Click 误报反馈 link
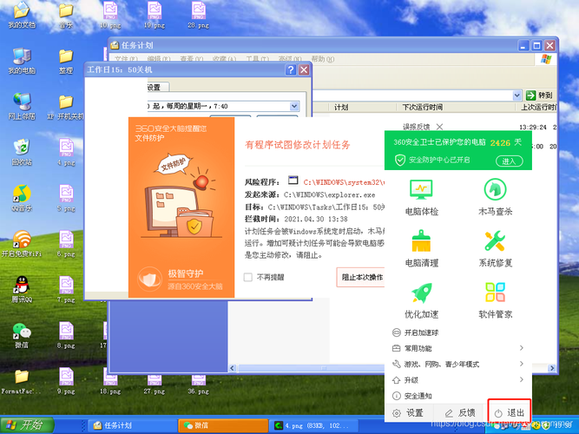 pyautogui.click(x=416, y=127)
